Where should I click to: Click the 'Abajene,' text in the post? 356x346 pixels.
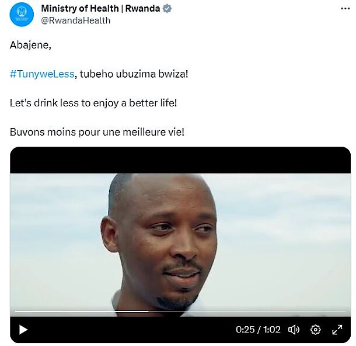tap(30, 45)
